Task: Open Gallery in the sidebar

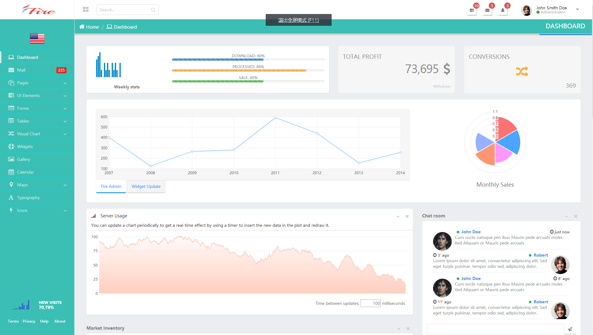Action: (x=37, y=159)
